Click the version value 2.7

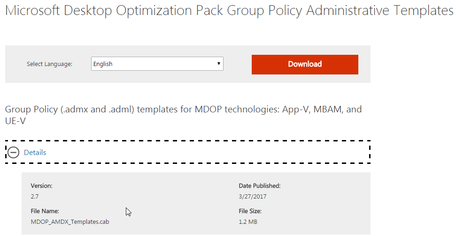tap(35, 197)
